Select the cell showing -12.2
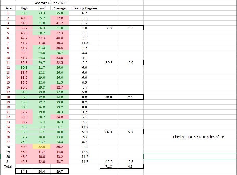Viewport: 237px width, 175px height. (x=108, y=161)
